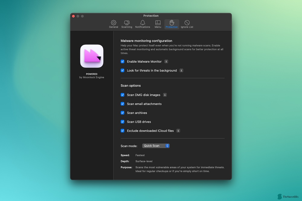
Task: Open the Ignore List tab
Action: pos(187,24)
